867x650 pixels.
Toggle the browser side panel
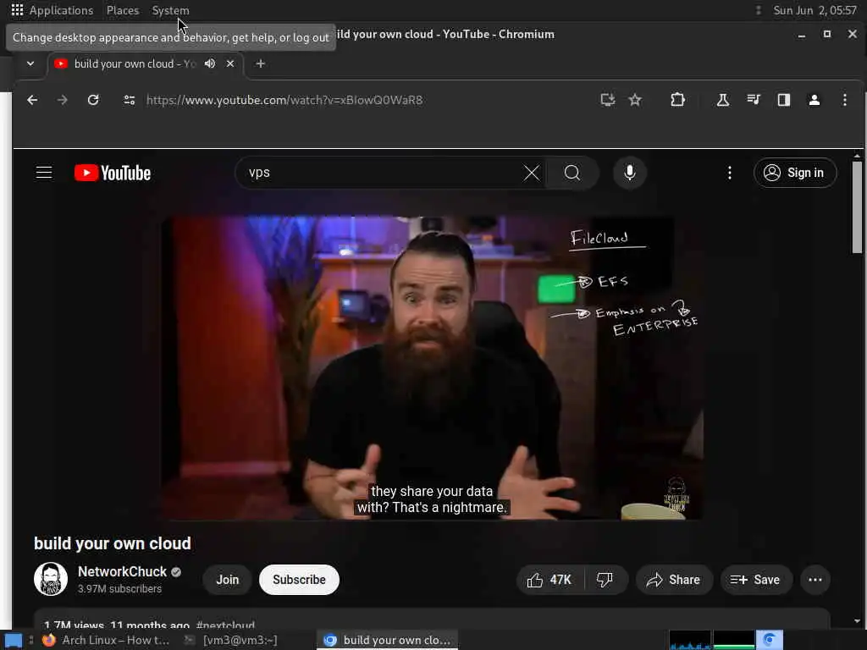point(783,100)
